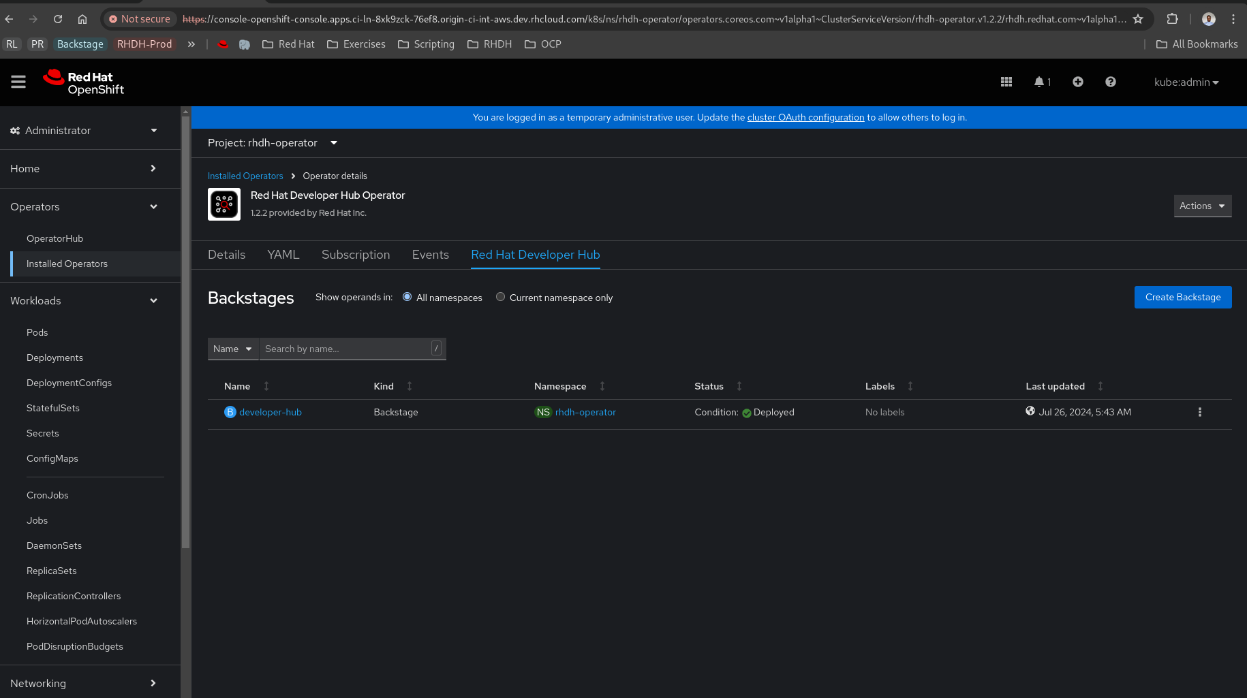Screen dimensions: 1247x698
Task: Expand the Home navigation section
Action: (x=84, y=169)
